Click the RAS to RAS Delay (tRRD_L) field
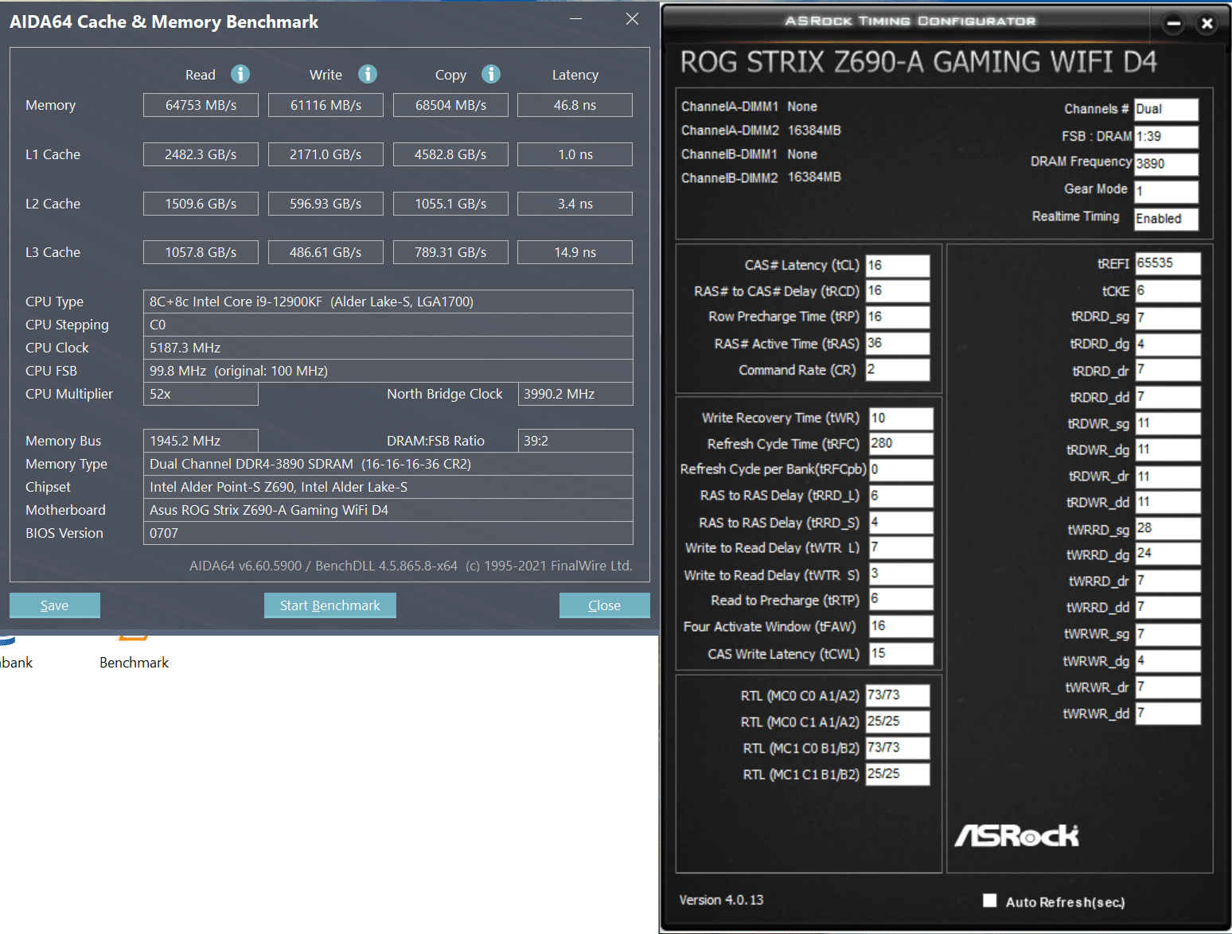 [901, 496]
